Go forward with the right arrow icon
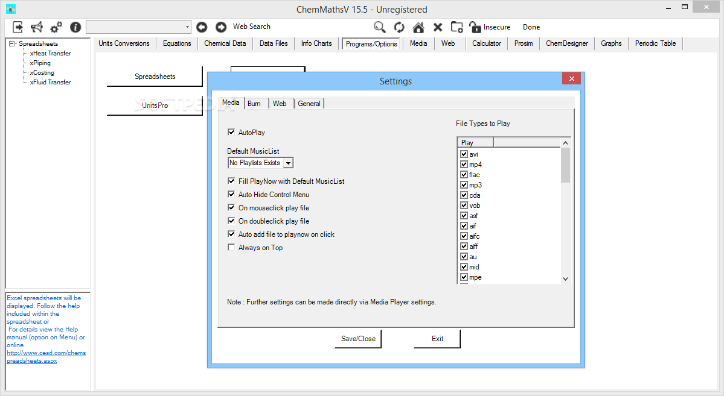The height and width of the screenshot is (396, 724). (221, 27)
